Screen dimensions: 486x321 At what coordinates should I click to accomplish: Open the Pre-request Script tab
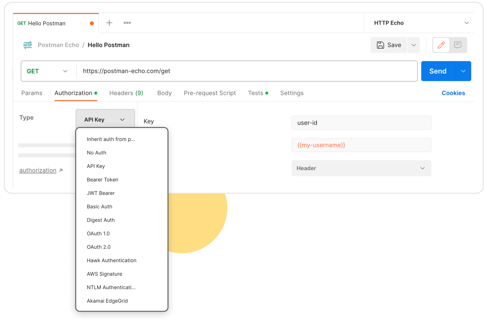pyautogui.click(x=210, y=93)
